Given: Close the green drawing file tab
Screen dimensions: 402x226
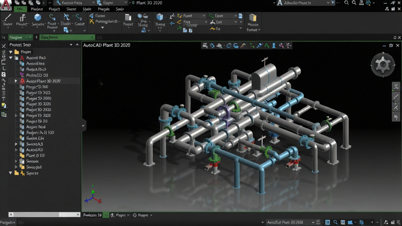Looking at the screenshot, I should pos(92,37).
